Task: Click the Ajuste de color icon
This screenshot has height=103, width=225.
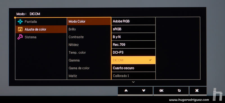Action: (x=20, y=29)
